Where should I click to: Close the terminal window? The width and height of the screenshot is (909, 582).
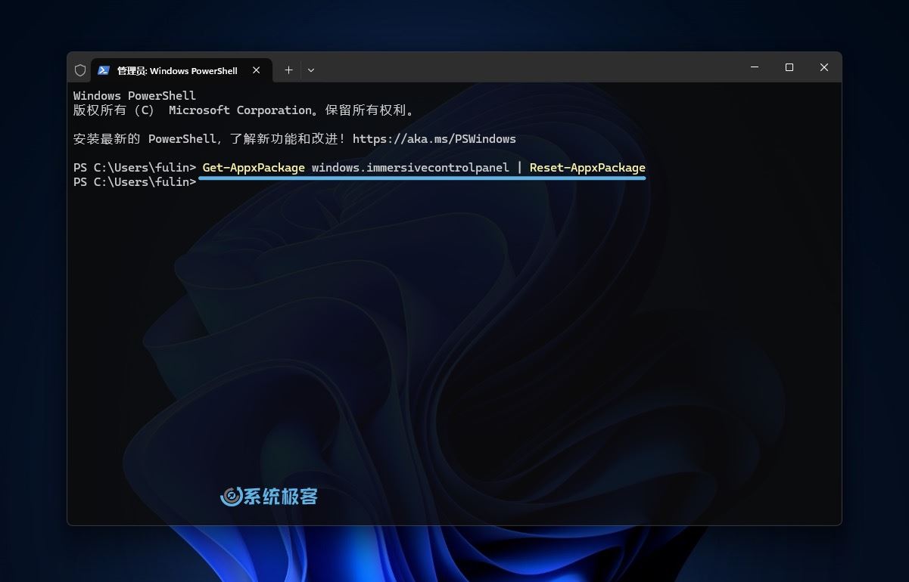[823, 67]
